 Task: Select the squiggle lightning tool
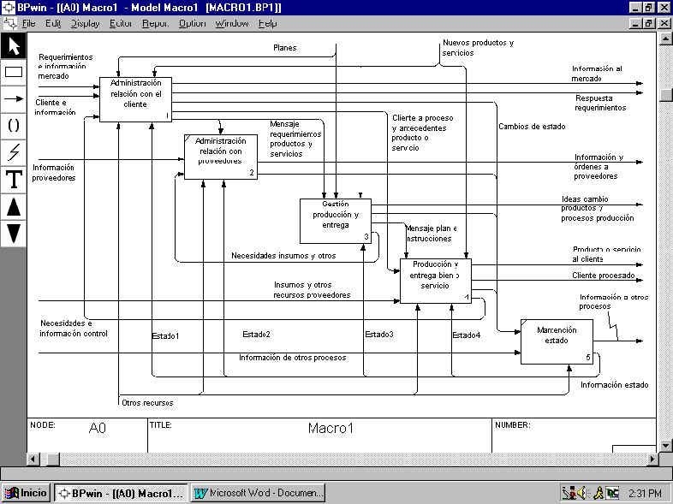pyautogui.click(x=14, y=152)
